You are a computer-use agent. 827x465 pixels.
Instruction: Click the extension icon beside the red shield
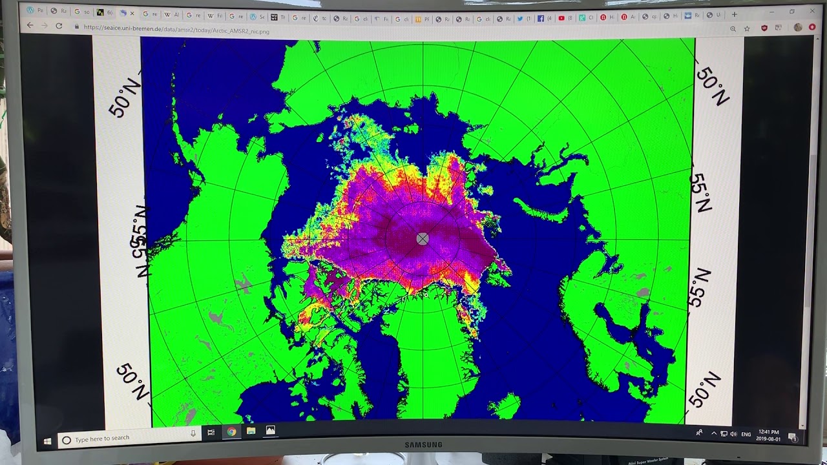(x=778, y=28)
